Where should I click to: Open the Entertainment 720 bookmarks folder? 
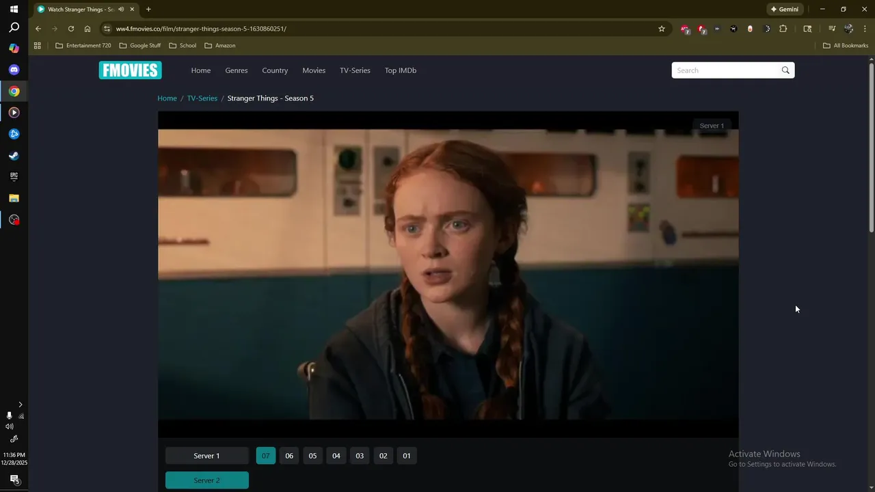83,46
